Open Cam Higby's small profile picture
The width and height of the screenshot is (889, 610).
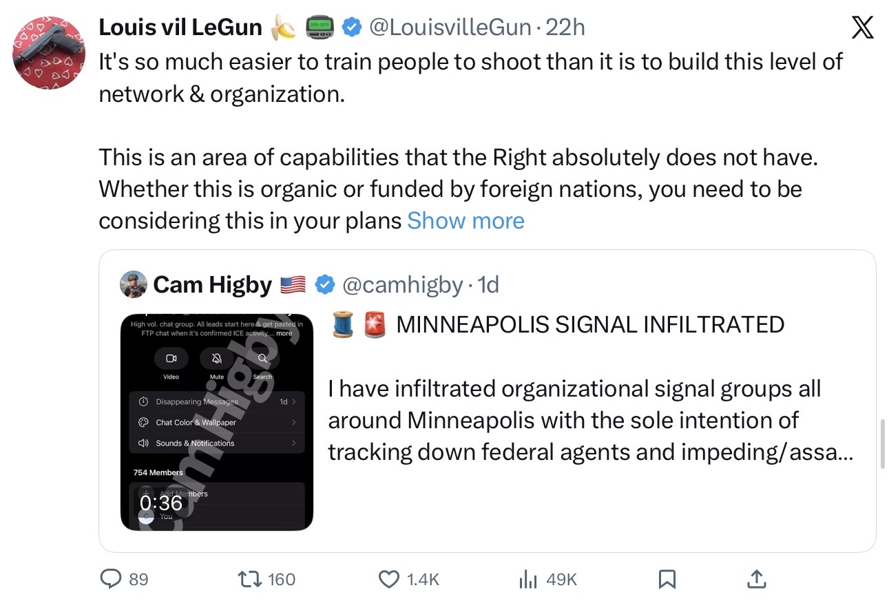click(x=134, y=284)
